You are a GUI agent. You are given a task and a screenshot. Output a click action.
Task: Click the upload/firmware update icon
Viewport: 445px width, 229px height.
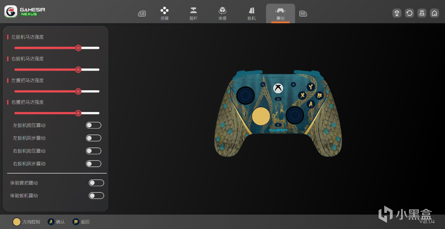tap(397, 13)
